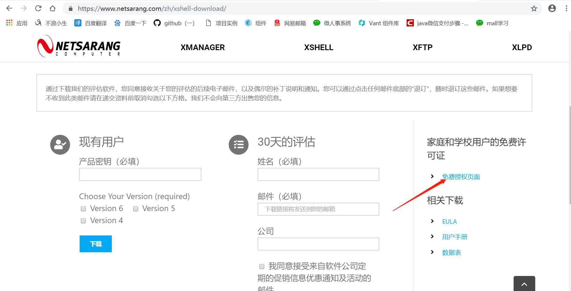
Task: Click the chevron beside 用户手册
Action: click(x=432, y=236)
